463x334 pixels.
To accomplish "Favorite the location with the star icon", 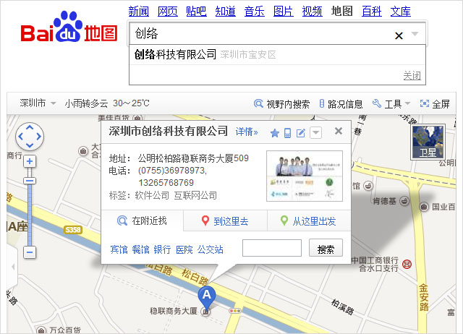I will point(274,132).
